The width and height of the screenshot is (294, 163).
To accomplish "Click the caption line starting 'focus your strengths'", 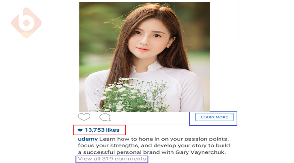I will pyautogui.click(x=154, y=146).
